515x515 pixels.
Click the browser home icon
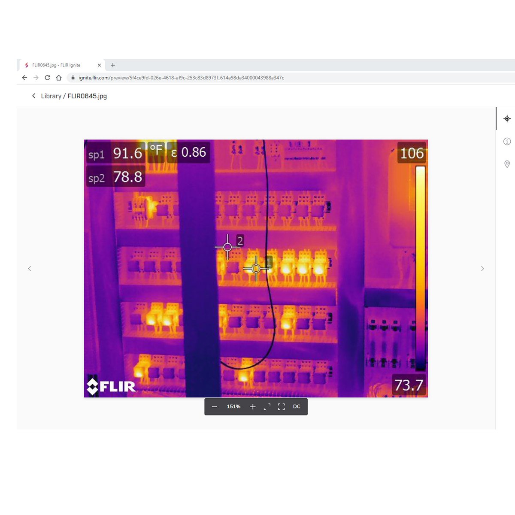coord(59,78)
